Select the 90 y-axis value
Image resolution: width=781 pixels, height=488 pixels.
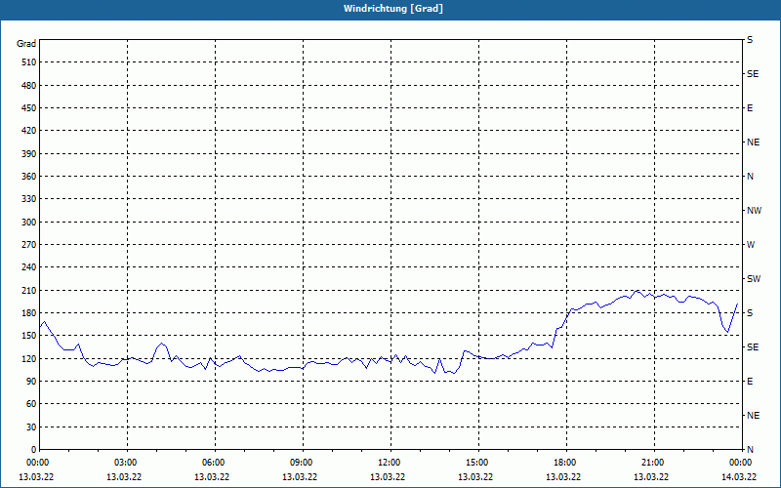pos(31,382)
